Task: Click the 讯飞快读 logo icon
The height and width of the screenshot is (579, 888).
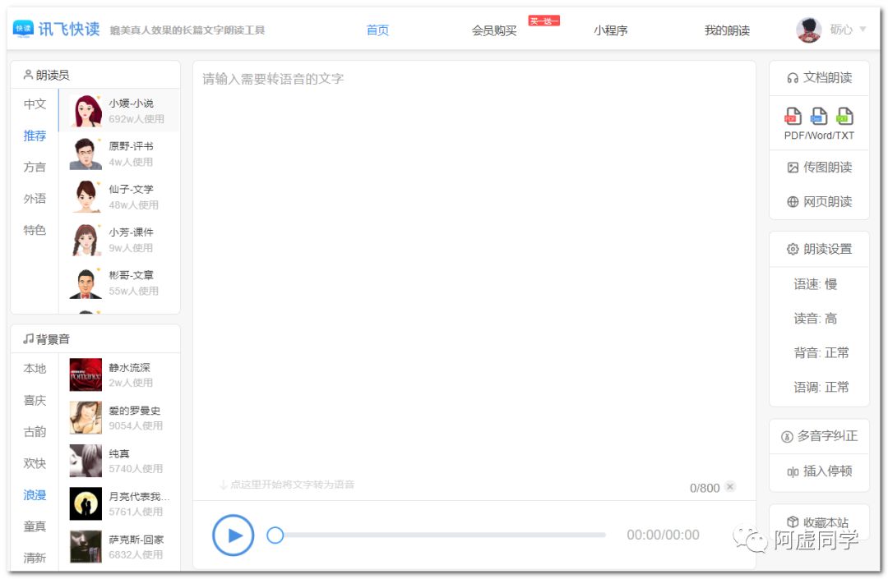Action: (x=23, y=29)
